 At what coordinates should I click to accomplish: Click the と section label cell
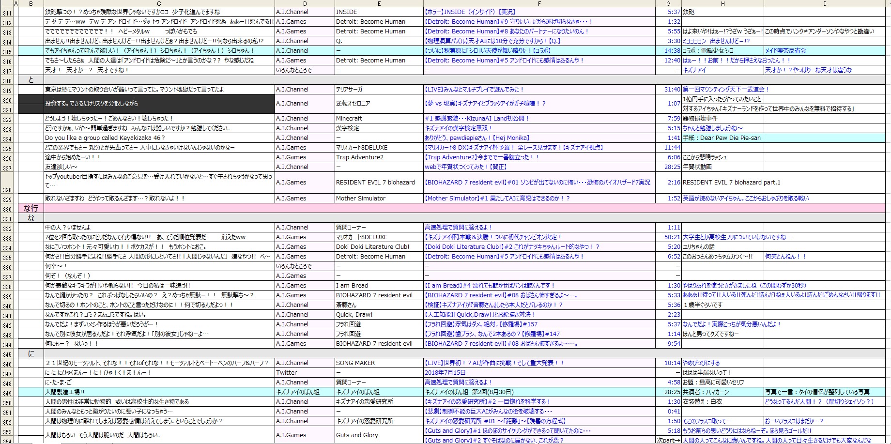point(31,79)
